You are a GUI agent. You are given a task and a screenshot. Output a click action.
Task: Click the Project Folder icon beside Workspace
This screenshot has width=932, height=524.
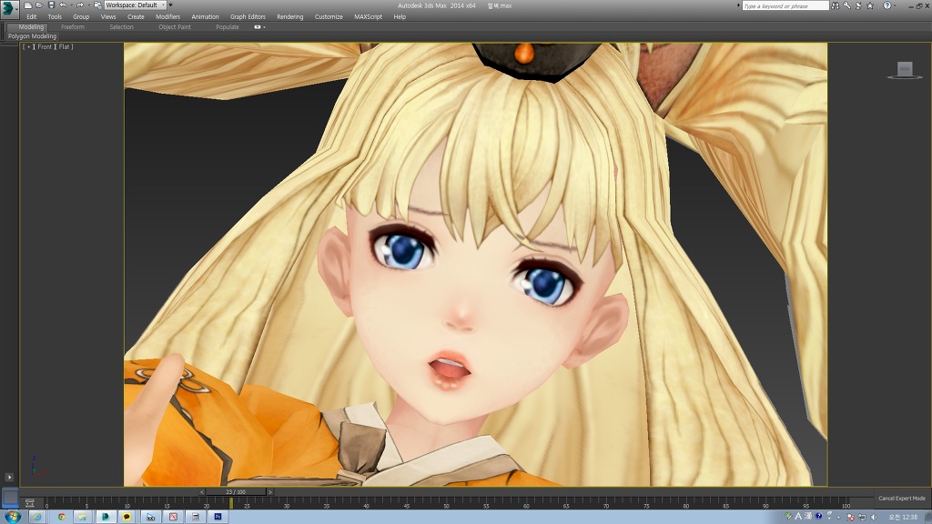click(97, 5)
